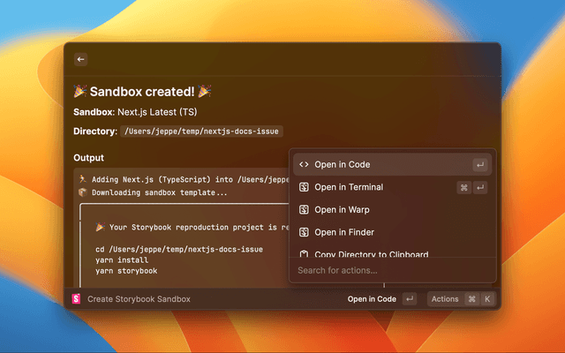Click the Finder icon beside Open in Terminal

pyautogui.click(x=303, y=187)
